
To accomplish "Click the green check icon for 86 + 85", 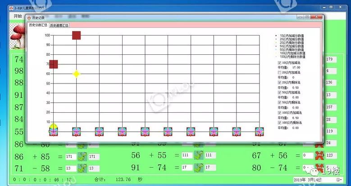I will pos(82,156).
